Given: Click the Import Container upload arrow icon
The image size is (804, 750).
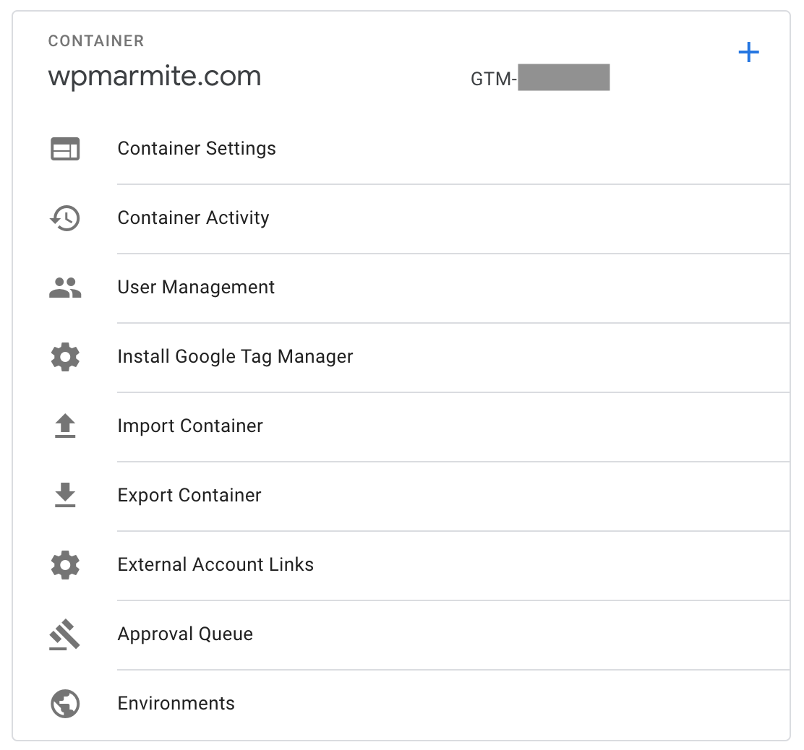Looking at the screenshot, I should pyautogui.click(x=65, y=426).
